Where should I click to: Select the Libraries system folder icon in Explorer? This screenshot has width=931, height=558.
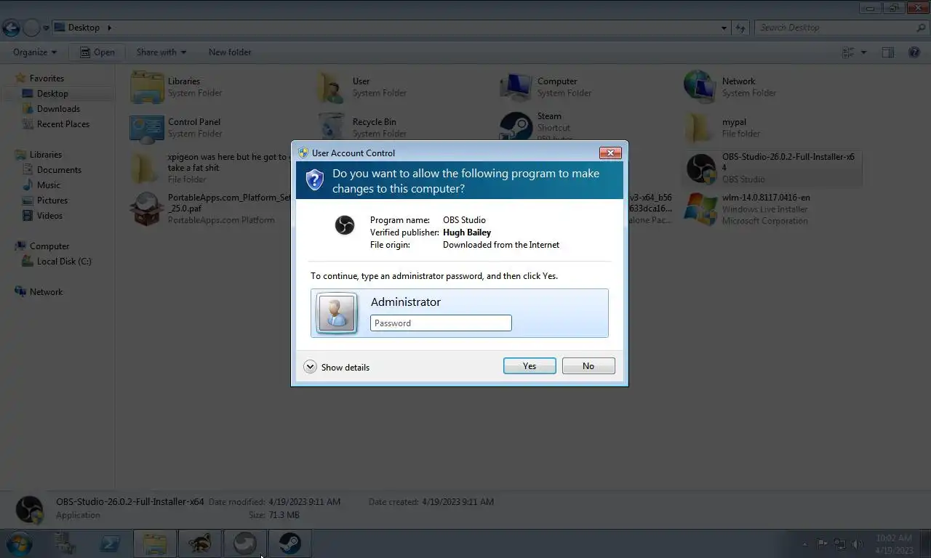pyautogui.click(x=147, y=87)
